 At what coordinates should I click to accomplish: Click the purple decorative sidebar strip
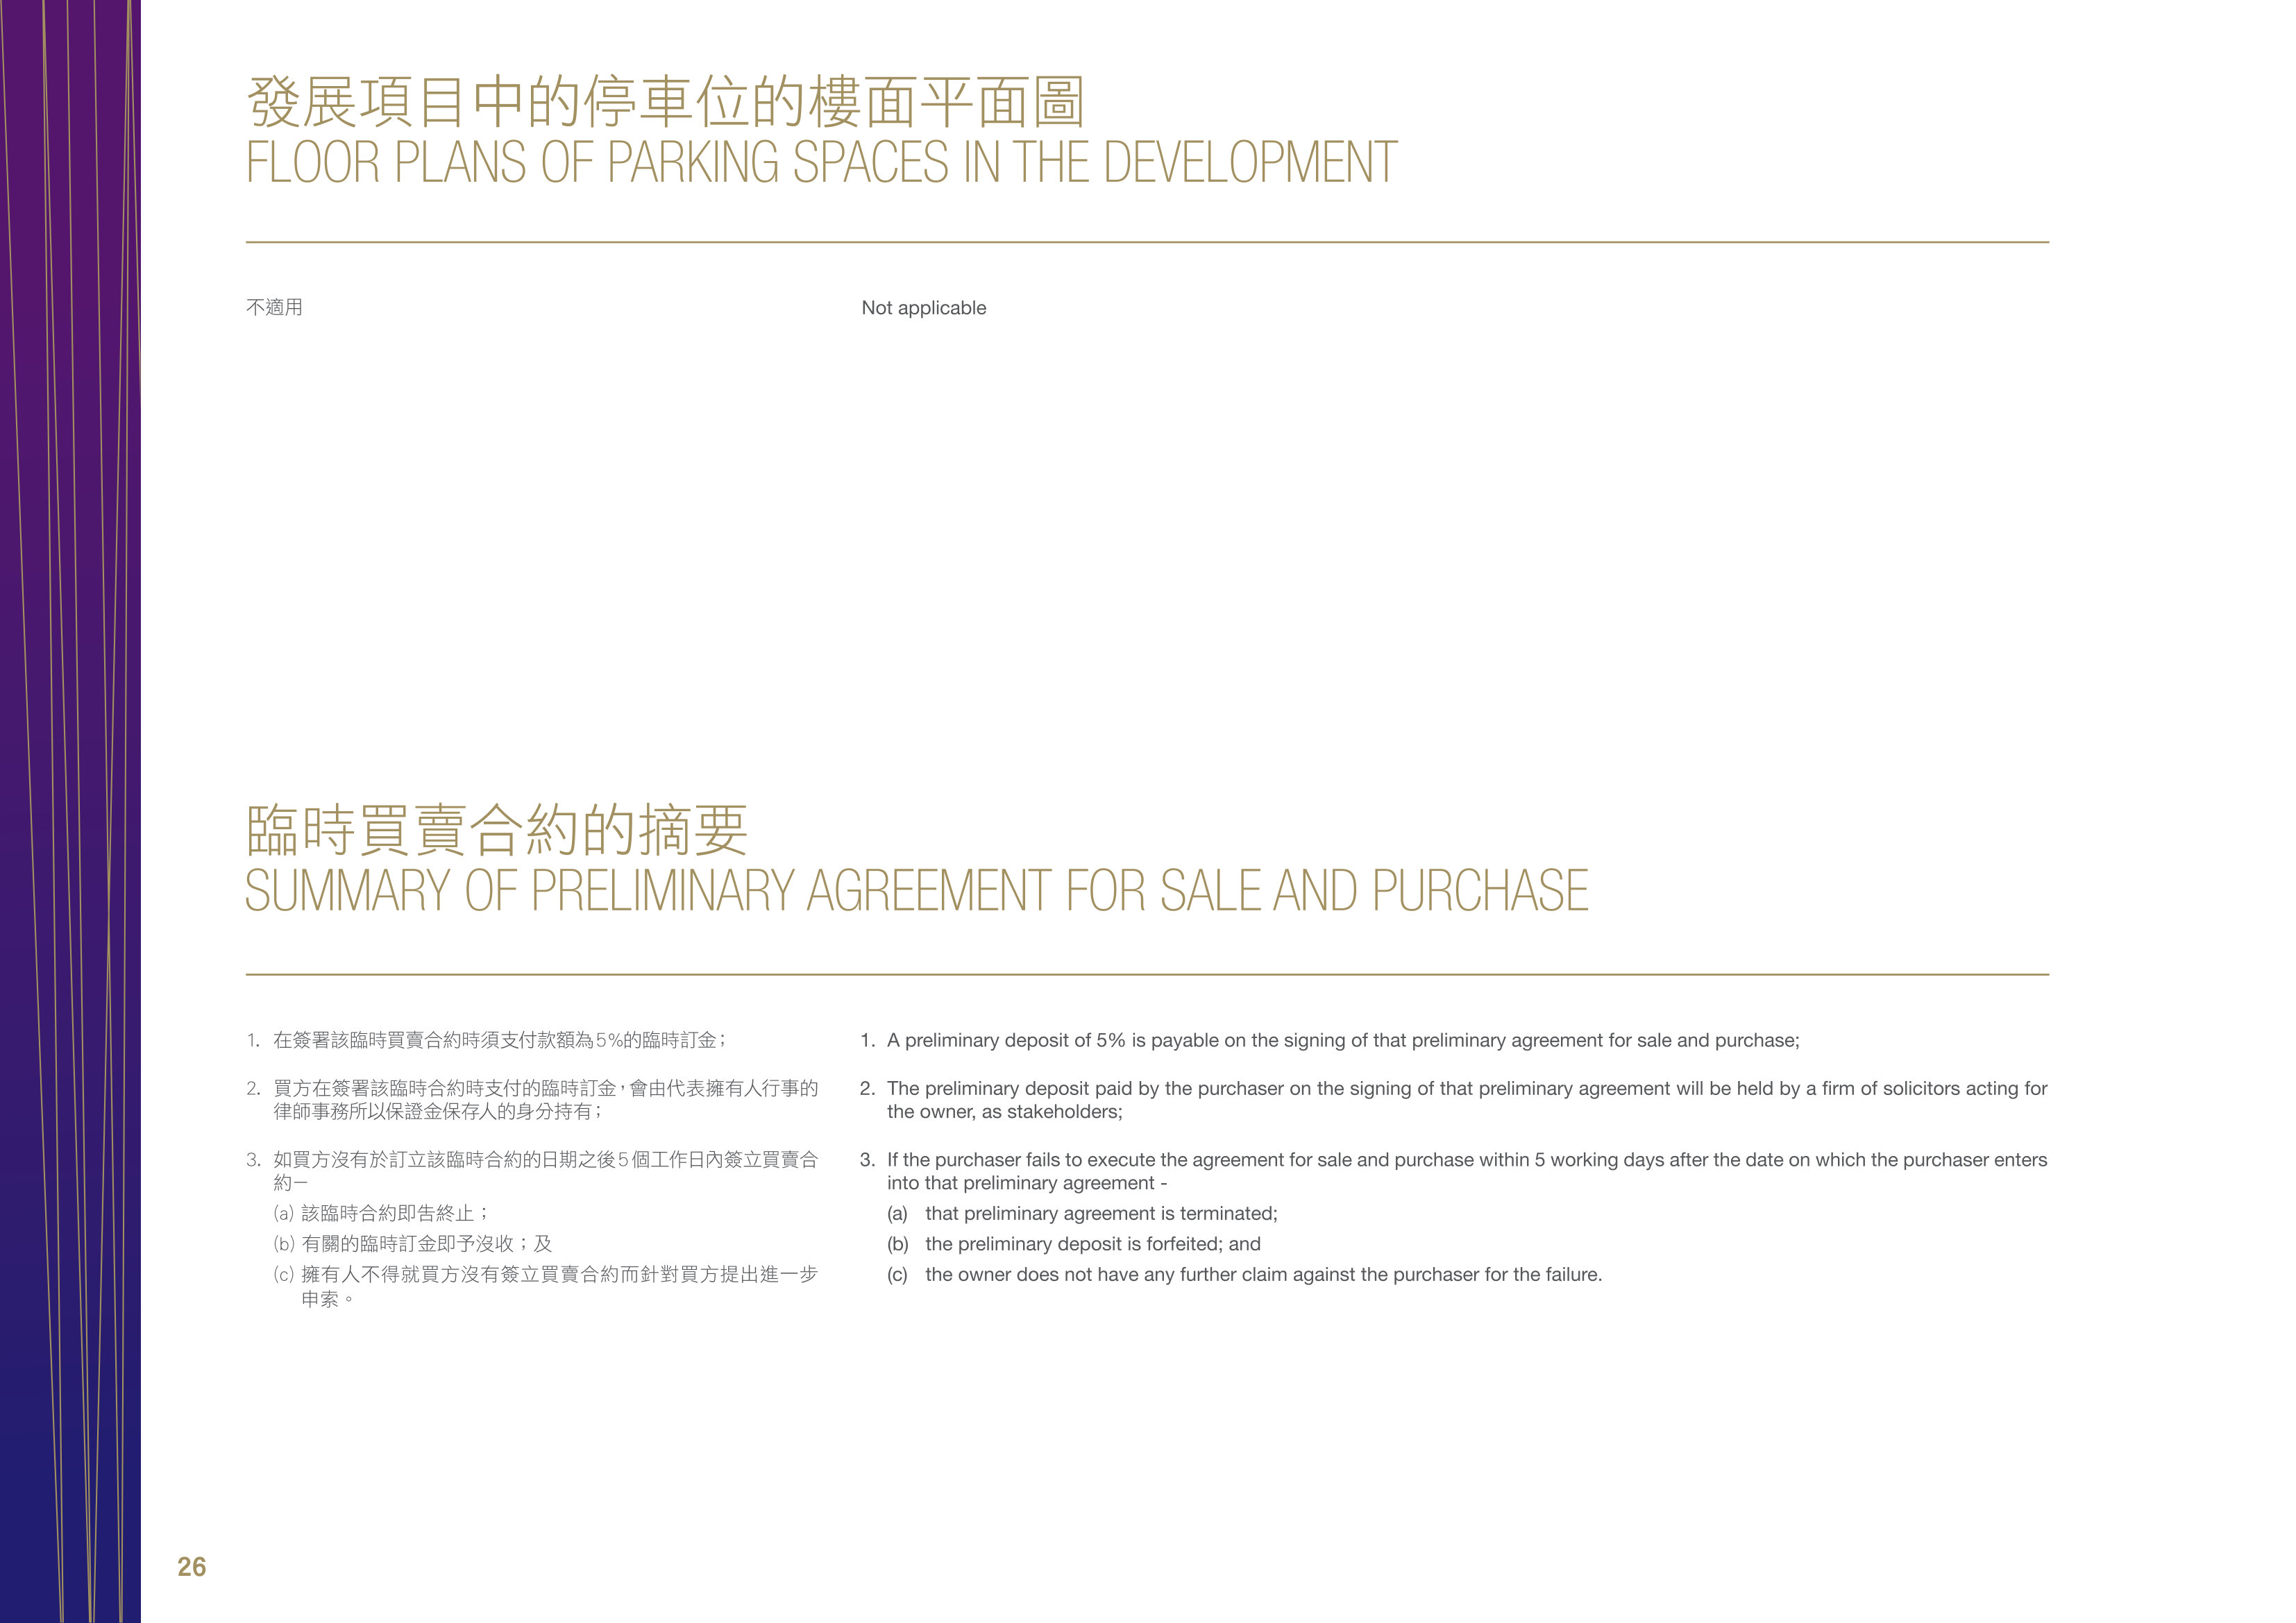click(70, 811)
